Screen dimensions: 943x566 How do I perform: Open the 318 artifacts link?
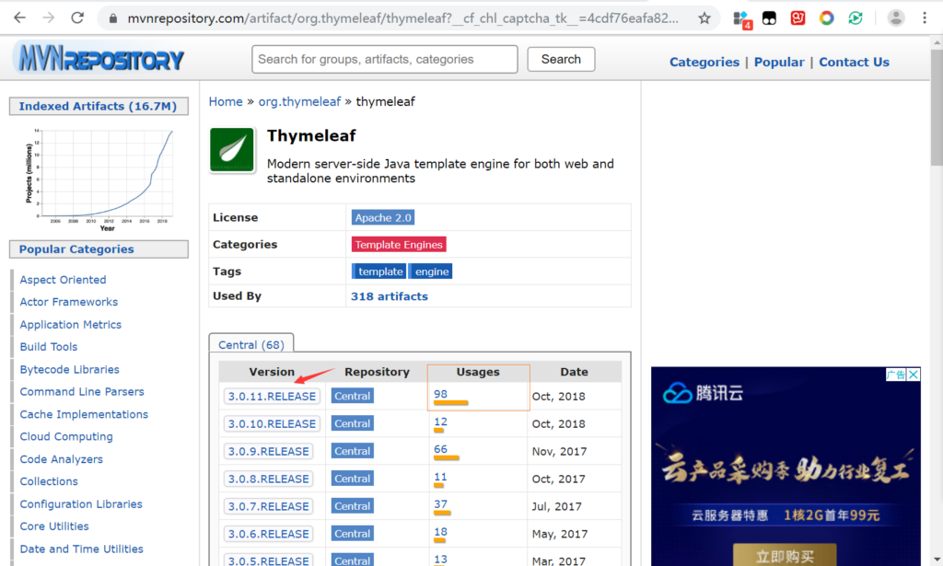coord(390,296)
